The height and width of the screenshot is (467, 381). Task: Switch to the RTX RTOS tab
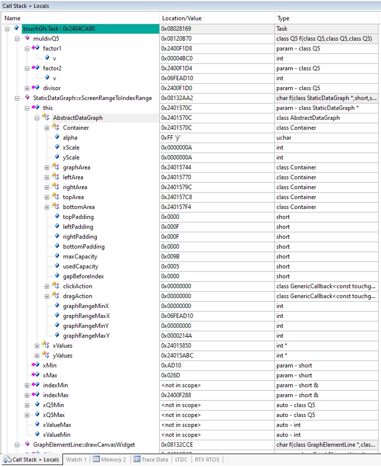tap(207, 460)
